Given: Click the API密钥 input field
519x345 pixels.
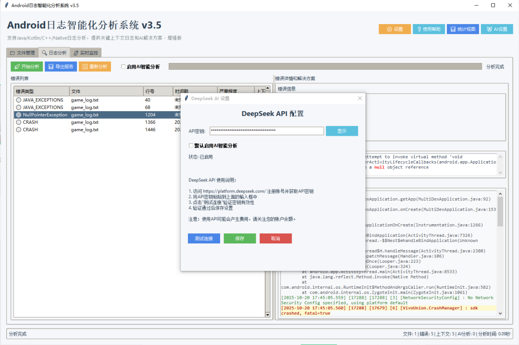Looking at the screenshot, I should [x=267, y=130].
